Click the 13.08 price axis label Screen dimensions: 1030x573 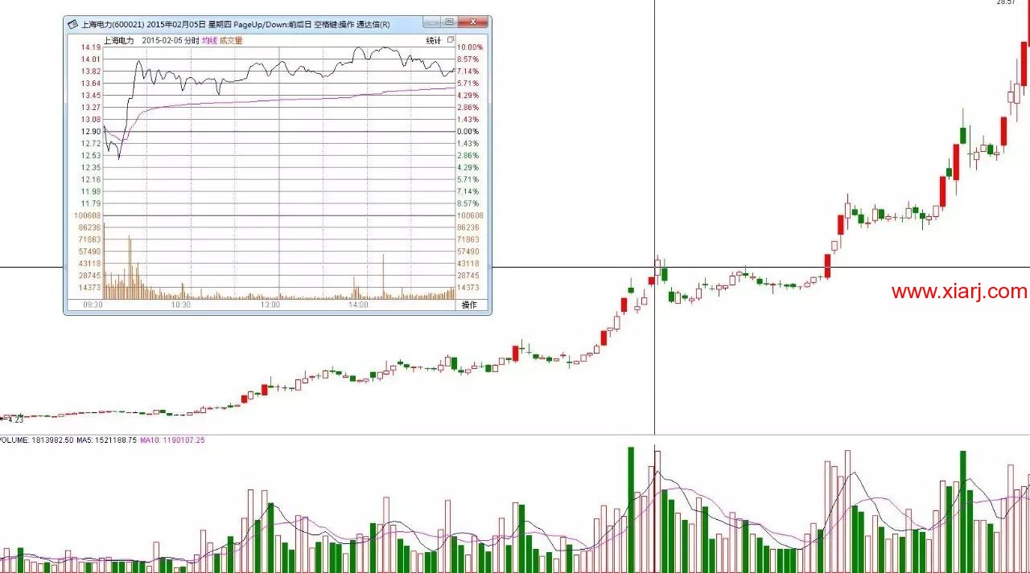coord(90,120)
